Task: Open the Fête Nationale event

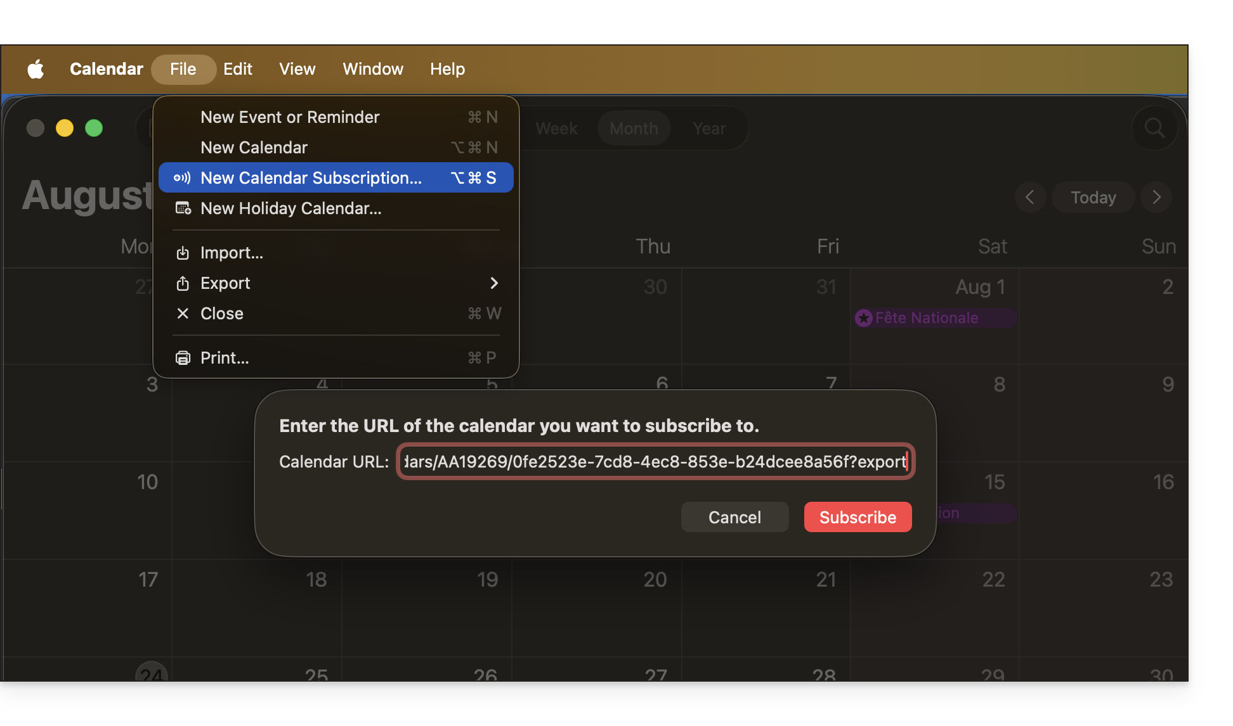Action: pos(935,318)
